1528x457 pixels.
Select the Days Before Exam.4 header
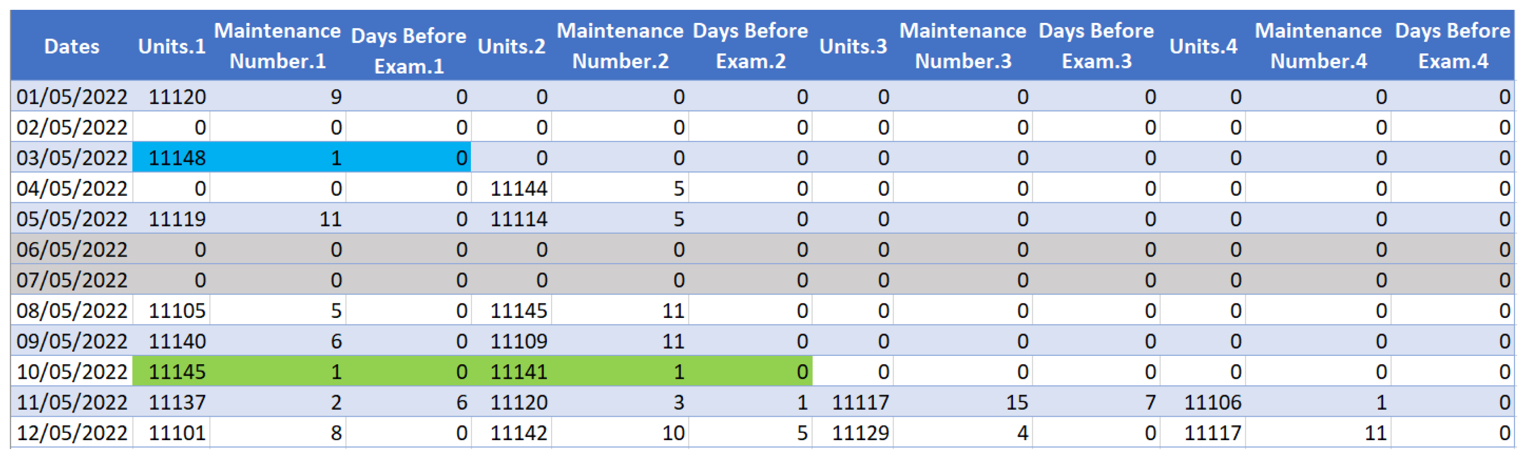[x=1452, y=46]
